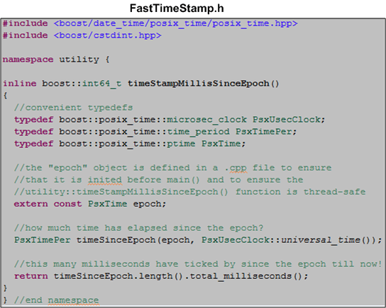Click the '//end namespace' comment

click(56, 300)
